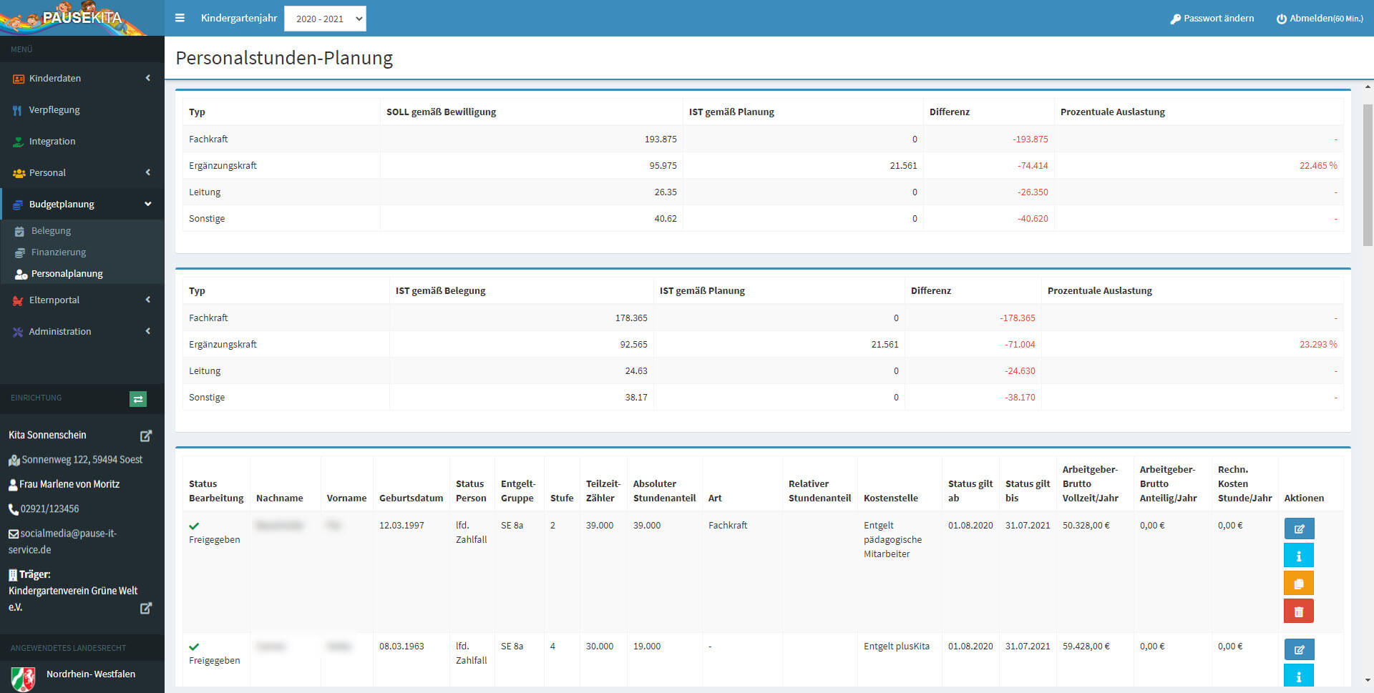Open the Träger external link icon
The image size is (1374, 693).
(x=146, y=608)
